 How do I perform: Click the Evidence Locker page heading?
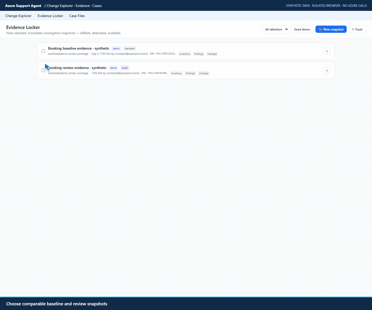click(23, 27)
